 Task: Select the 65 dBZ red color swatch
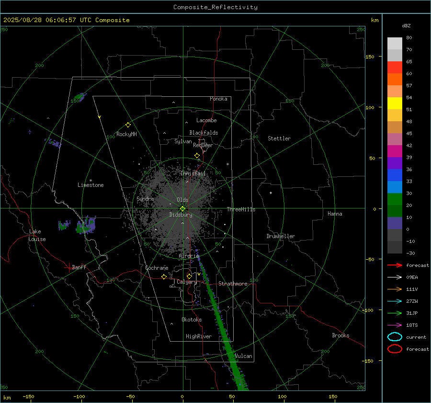(x=395, y=68)
